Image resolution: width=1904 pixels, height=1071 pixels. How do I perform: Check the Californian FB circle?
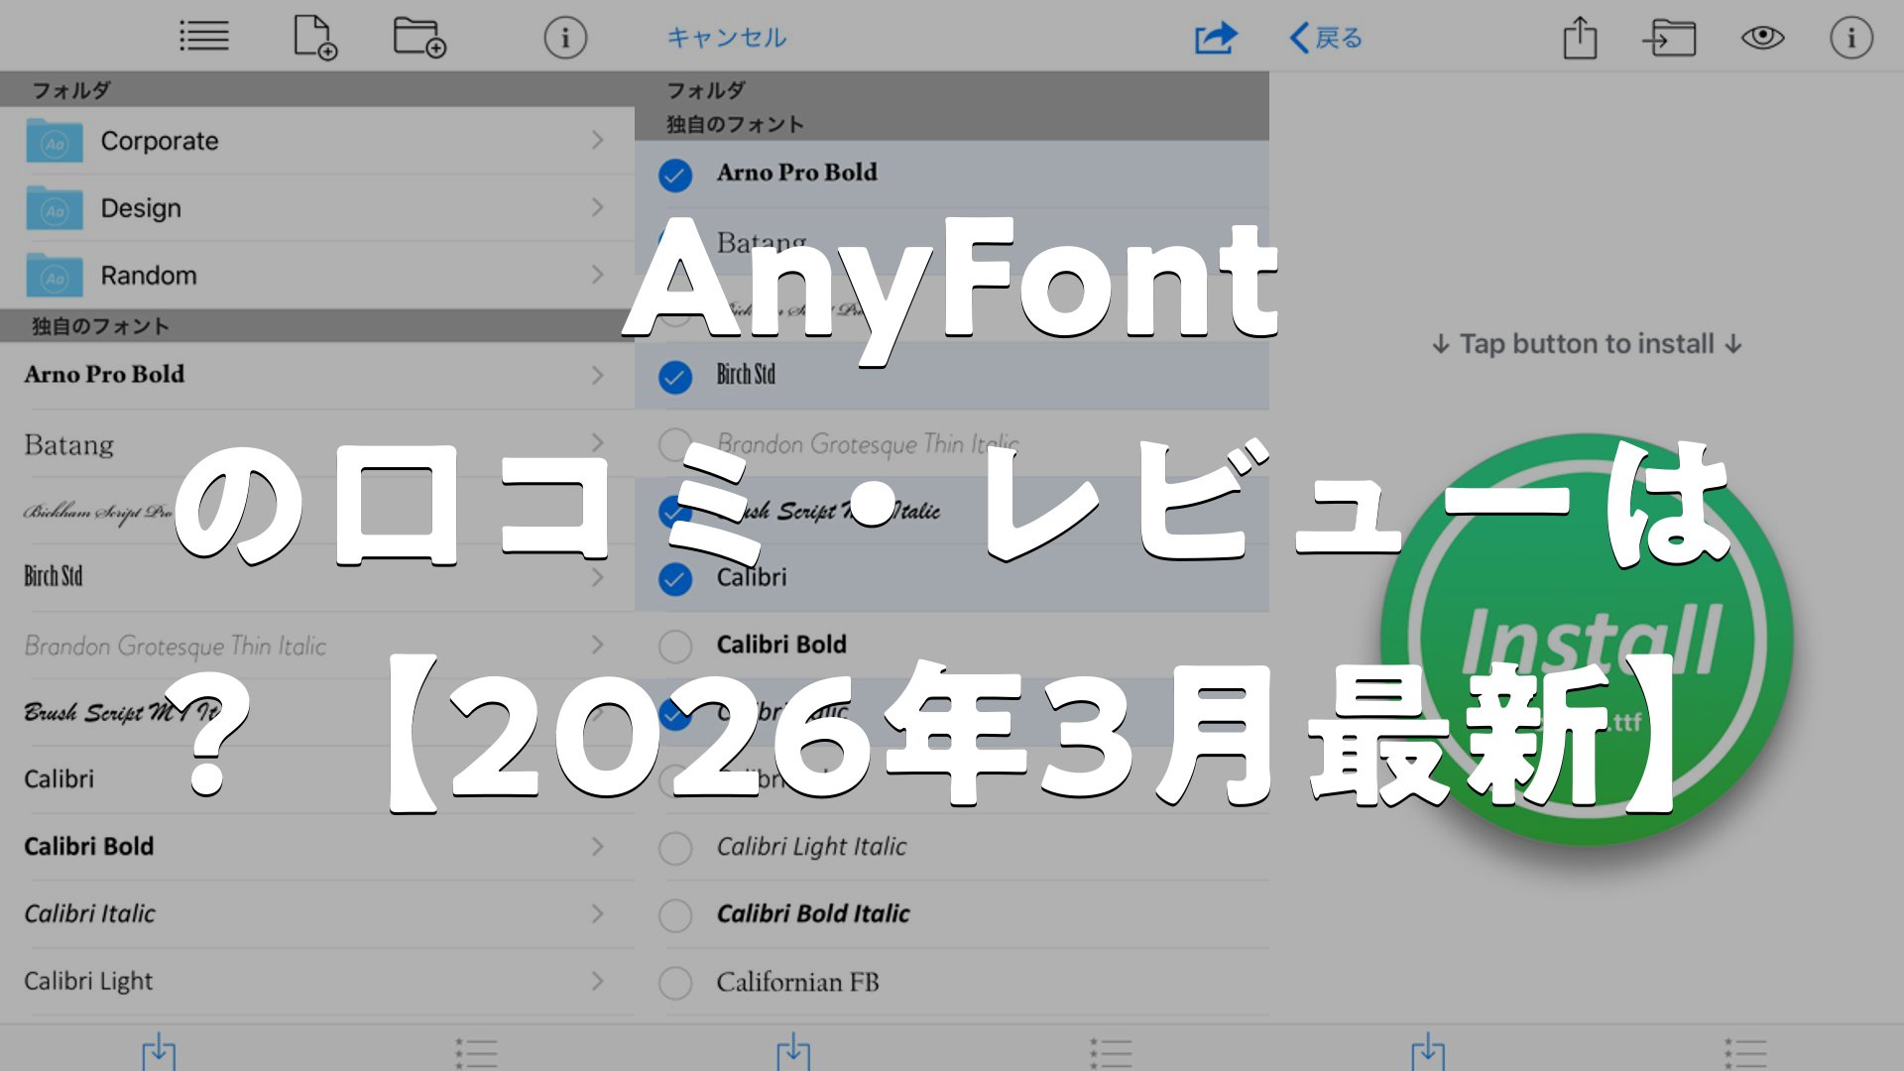(x=675, y=983)
